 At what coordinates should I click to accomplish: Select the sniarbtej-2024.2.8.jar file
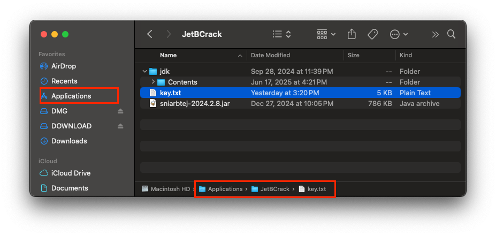coord(195,103)
